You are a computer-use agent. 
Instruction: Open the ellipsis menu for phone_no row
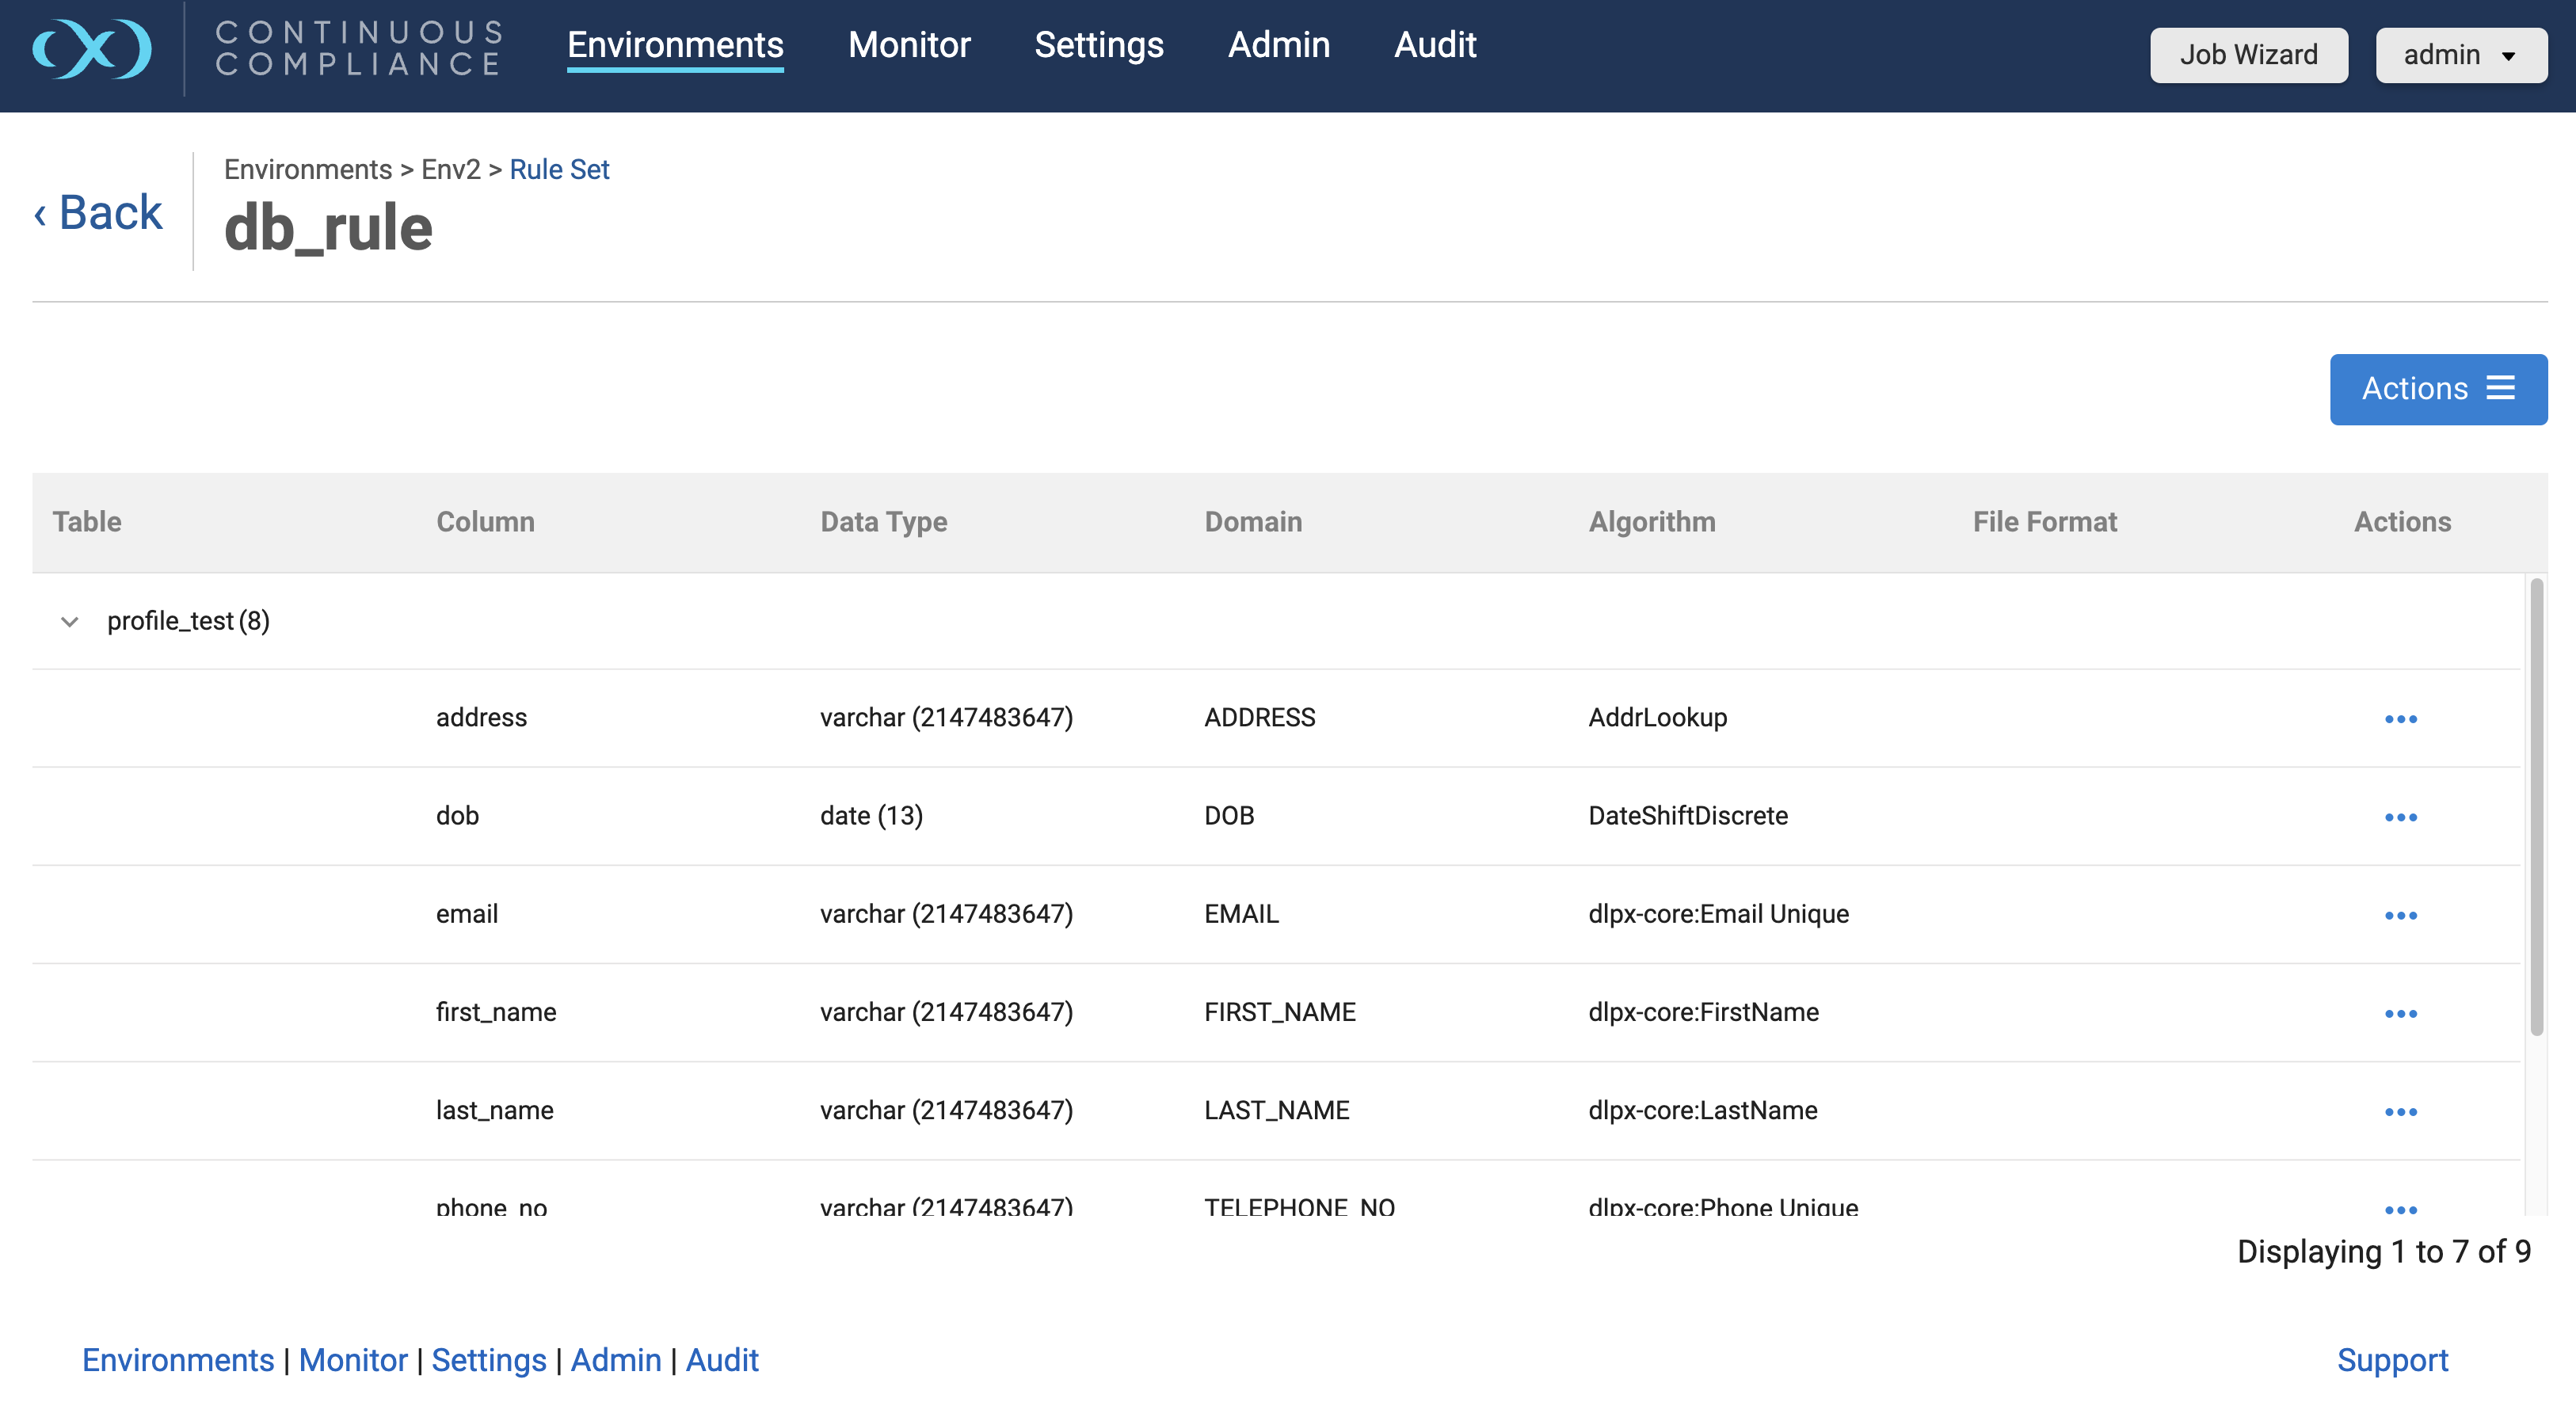[2400, 1209]
